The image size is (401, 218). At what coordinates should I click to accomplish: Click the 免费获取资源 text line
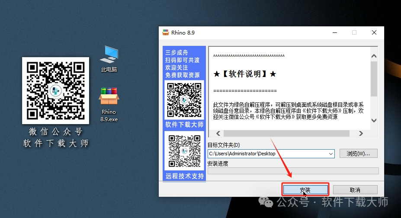coord(183,75)
